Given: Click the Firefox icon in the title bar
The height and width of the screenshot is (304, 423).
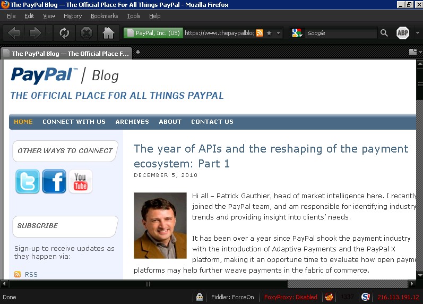Looking at the screenshot, I should point(5,5).
